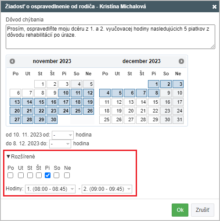Click the Zrušiť cancel button
This screenshot has width=220, height=221.
(x=202, y=210)
